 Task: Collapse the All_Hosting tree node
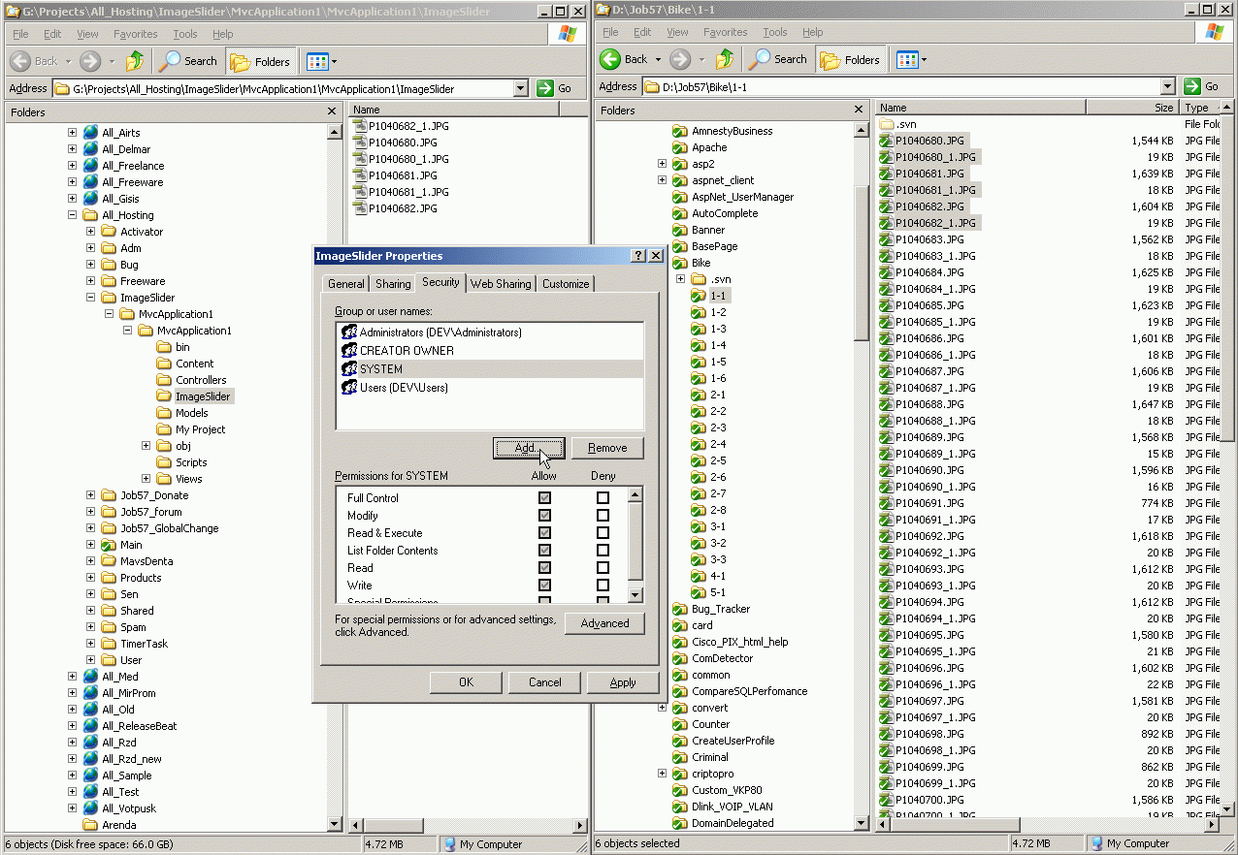[73, 215]
